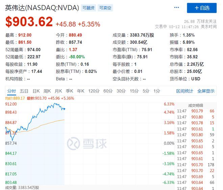This screenshot has width=223, height=190.
Task: Select the 1分 interval tab
Action: [x=157, y=91]
